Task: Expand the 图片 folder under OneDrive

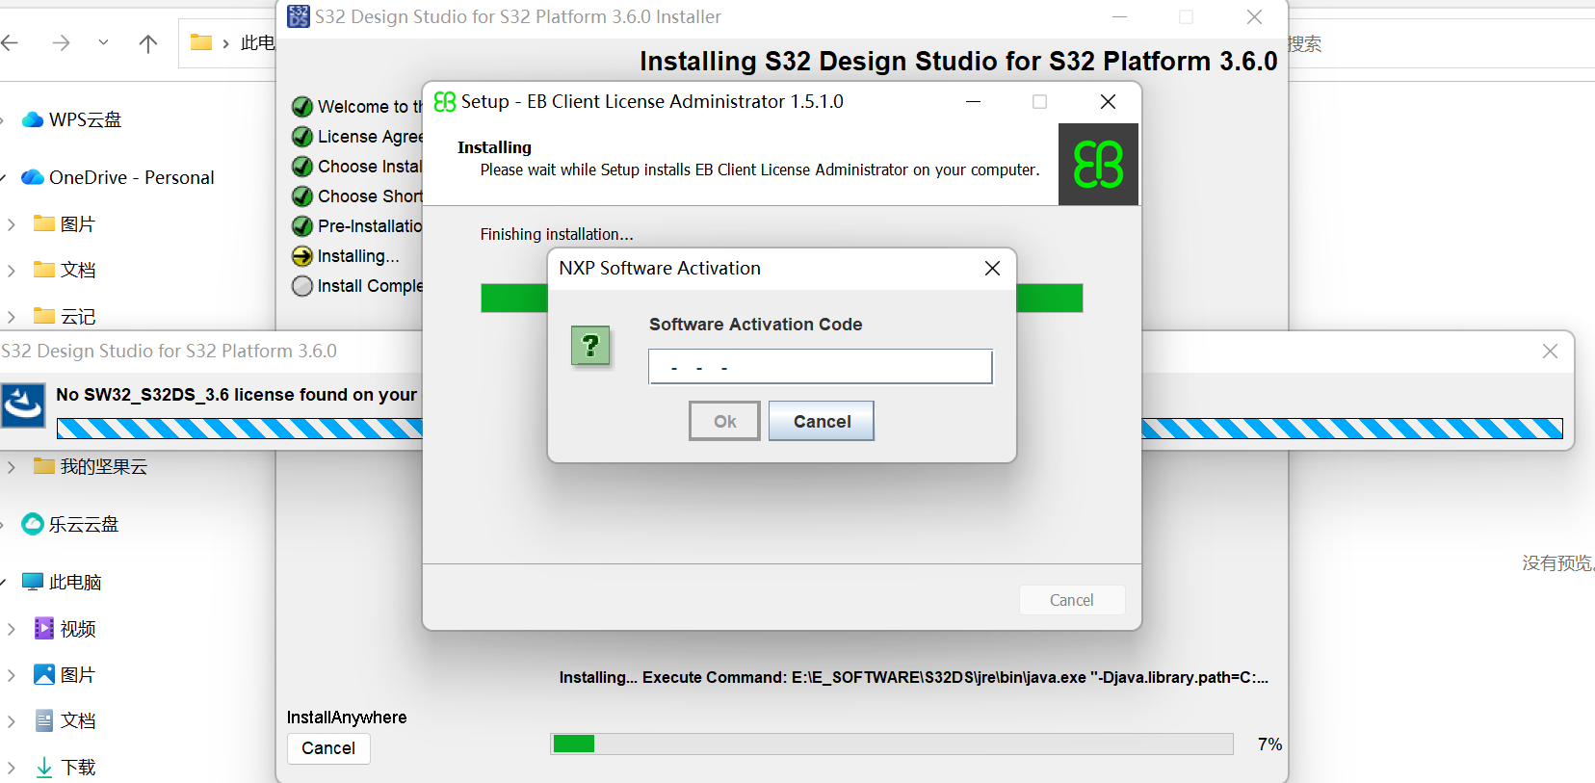Action: [11, 224]
